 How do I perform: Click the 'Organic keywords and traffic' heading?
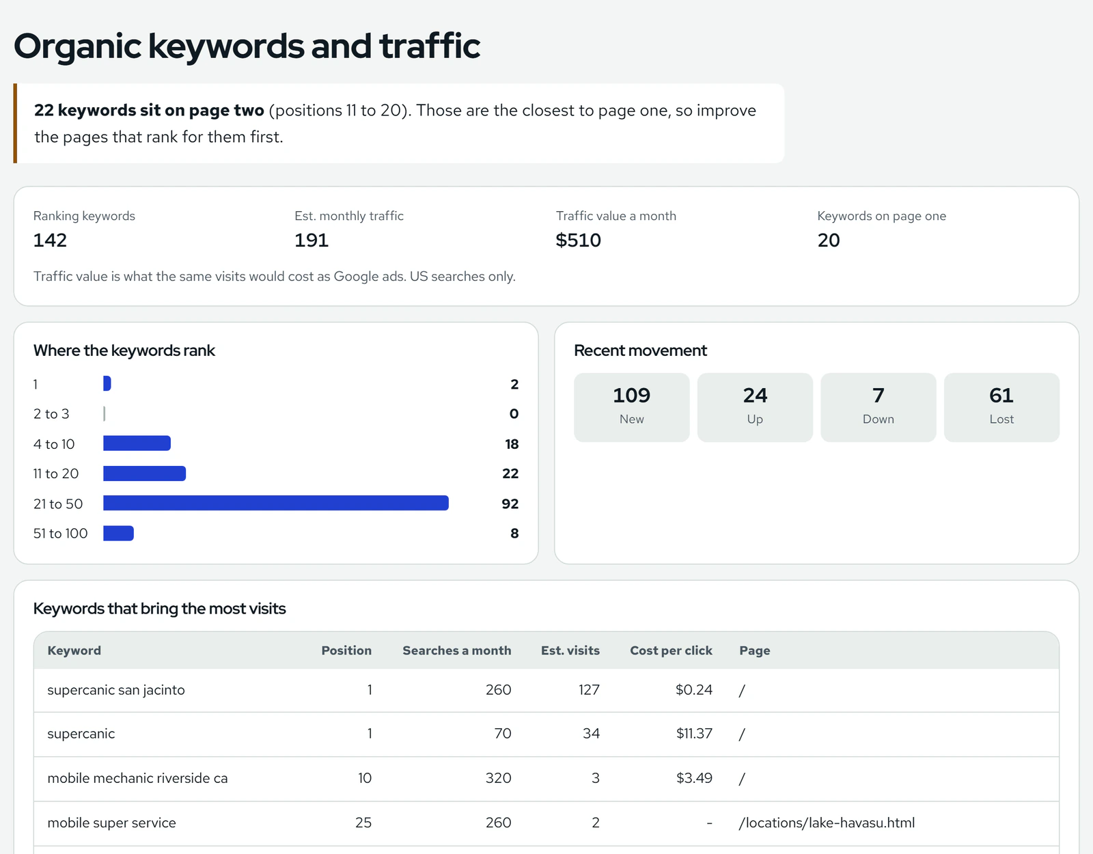[x=247, y=46]
